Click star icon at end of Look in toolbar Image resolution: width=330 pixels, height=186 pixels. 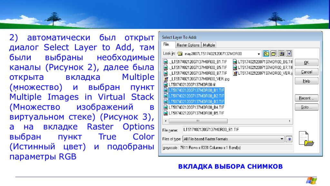point(289,53)
